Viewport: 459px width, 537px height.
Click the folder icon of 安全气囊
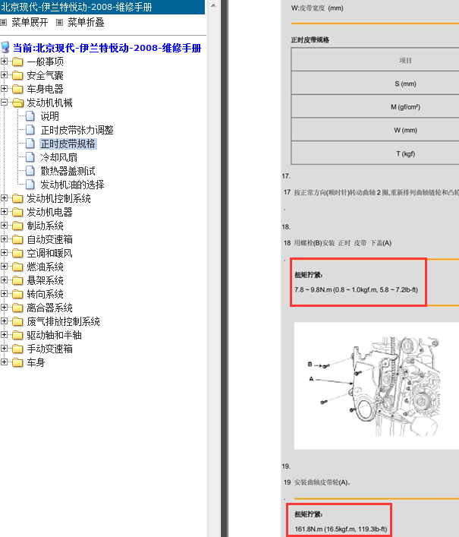click(x=17, y=75)
